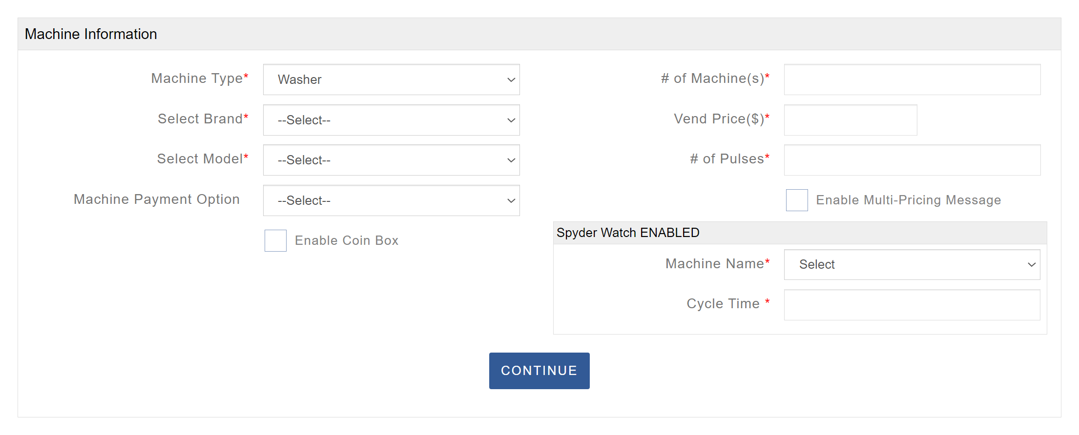Click the Spyder Watch ENABLED section header
The image size is (1079, 435).
coord(628,233)
